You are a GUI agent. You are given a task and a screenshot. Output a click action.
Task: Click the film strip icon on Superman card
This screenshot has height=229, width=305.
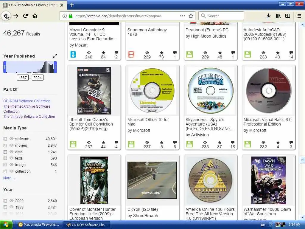point(131,55)
